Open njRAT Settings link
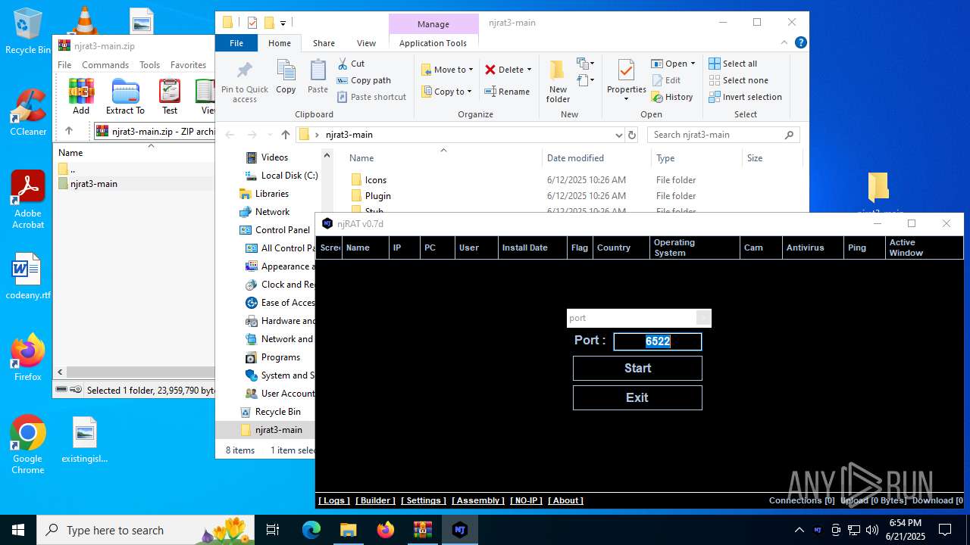 [424, 500]
